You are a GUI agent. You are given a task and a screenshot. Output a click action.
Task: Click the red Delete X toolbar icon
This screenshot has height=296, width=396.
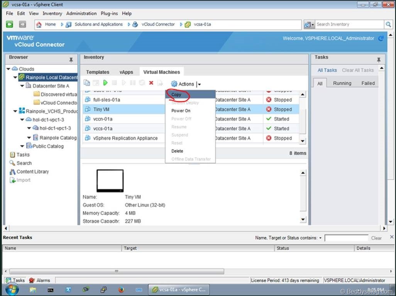151,83
